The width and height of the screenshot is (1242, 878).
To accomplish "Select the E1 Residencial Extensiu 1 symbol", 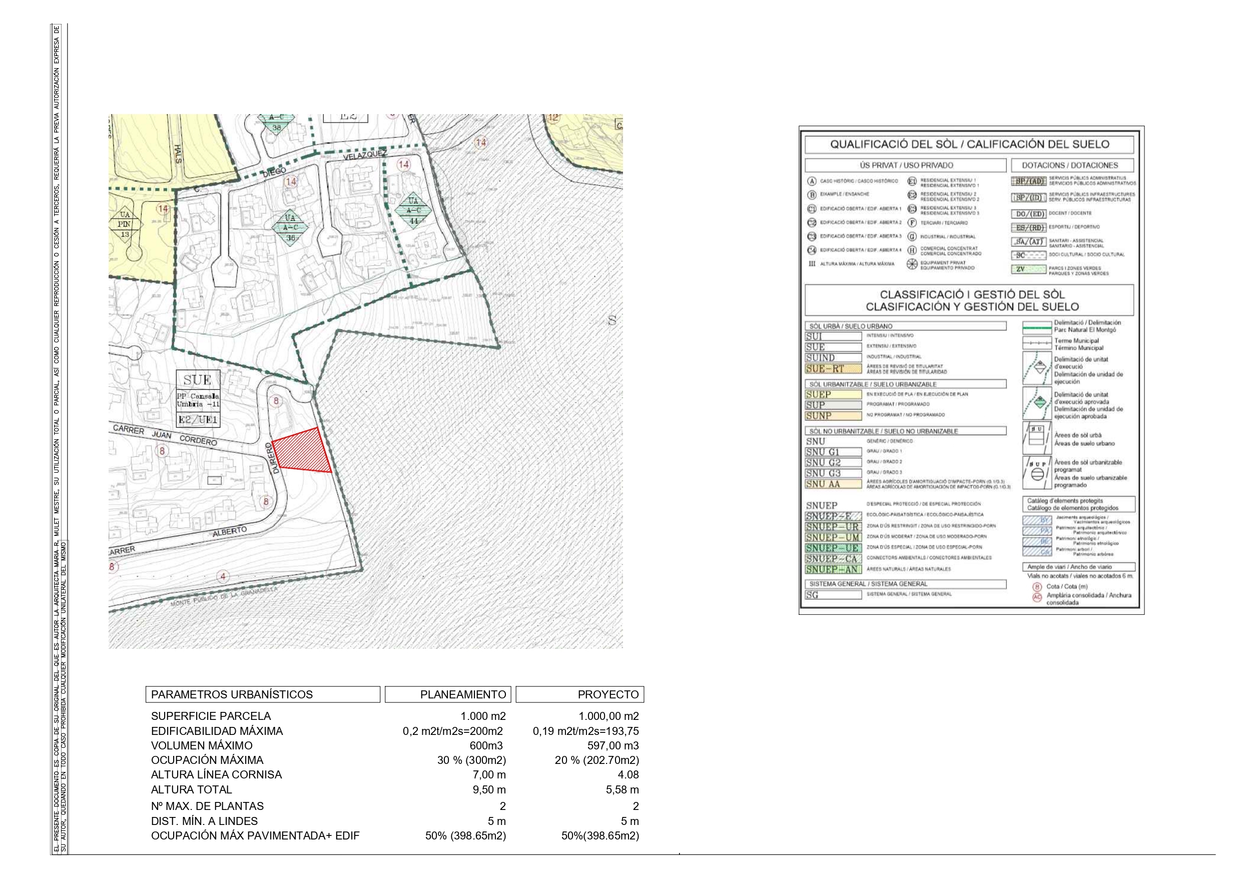I will [912, 182].
